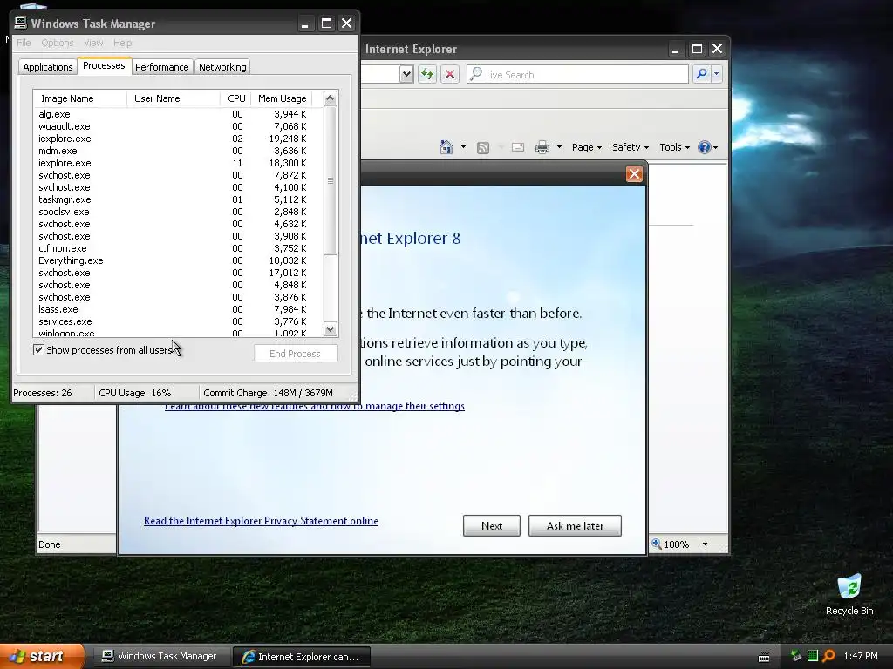The width and height of the screenshot is (893, 669).
Task: Click the Task Manager CPU tray icon
Action: point(813,656)
